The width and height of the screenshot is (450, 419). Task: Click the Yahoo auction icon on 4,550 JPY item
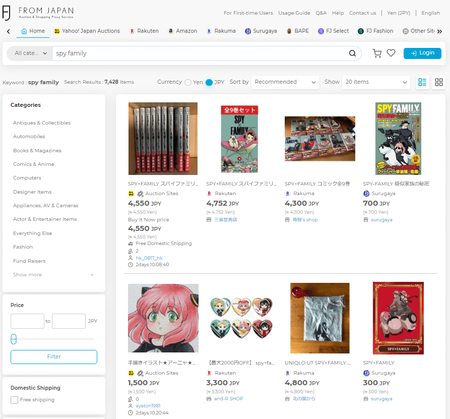pyautogui.click(x=131, y=194)
